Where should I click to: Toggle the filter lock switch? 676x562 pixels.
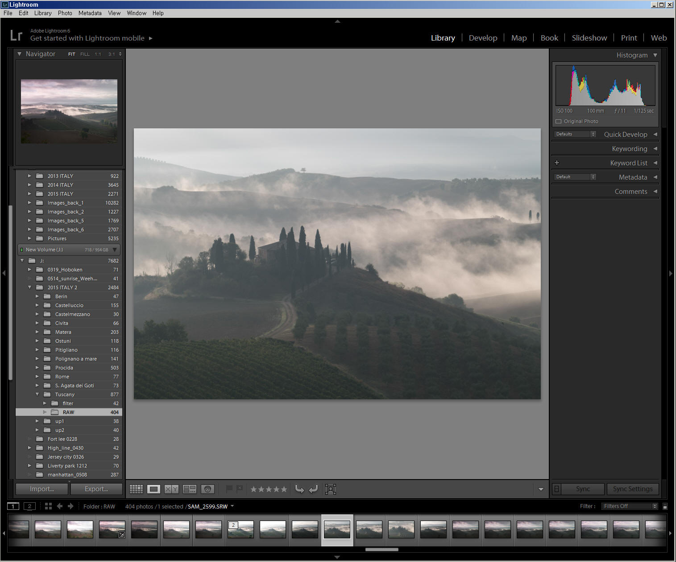pyautogui.click(x=665, y=506)
